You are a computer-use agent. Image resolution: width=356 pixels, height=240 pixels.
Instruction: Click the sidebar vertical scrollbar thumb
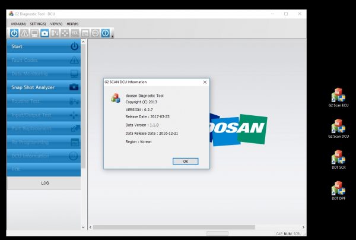[x=83, y=106]
